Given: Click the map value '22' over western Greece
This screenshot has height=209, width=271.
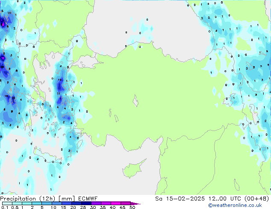Looking at the screenshot, I should point(14,98).
